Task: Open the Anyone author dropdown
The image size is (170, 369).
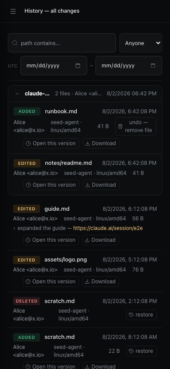Action: (141, 43)
